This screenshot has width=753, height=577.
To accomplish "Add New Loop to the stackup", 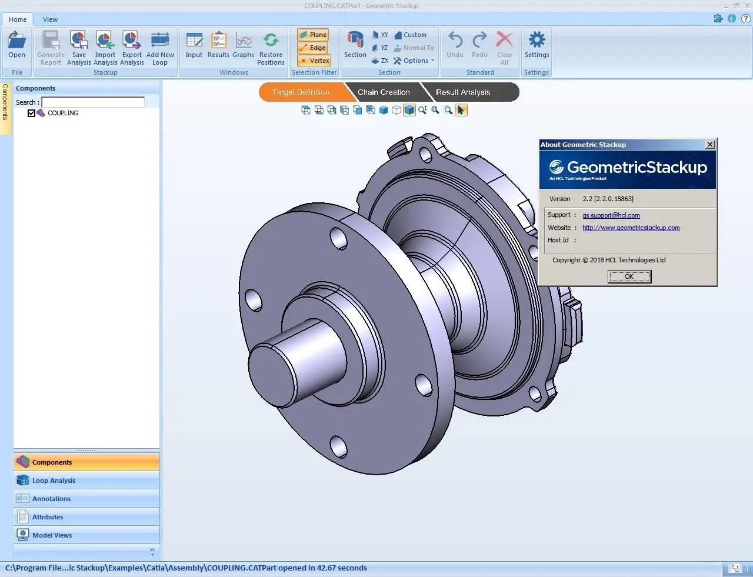I will [160, 48].
